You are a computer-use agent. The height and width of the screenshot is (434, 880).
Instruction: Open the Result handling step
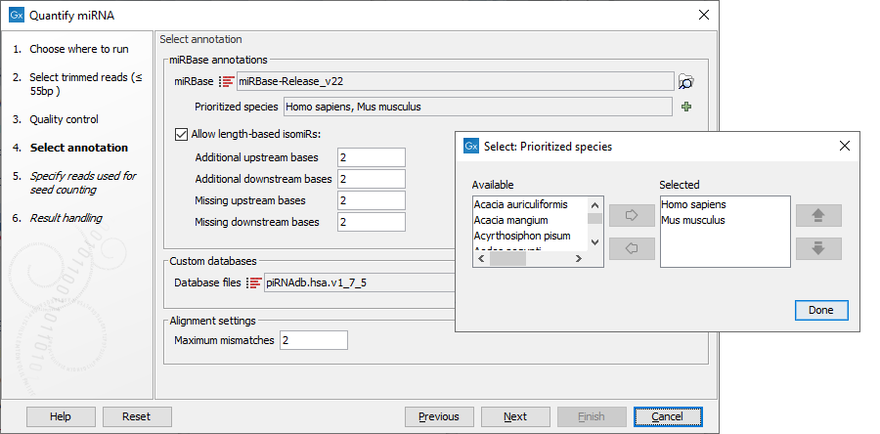coord(66,218)
